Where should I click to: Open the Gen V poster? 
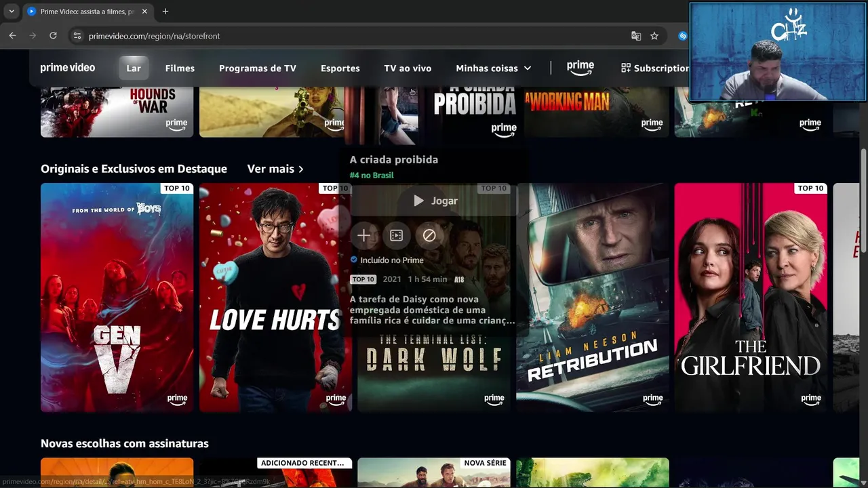117,298
